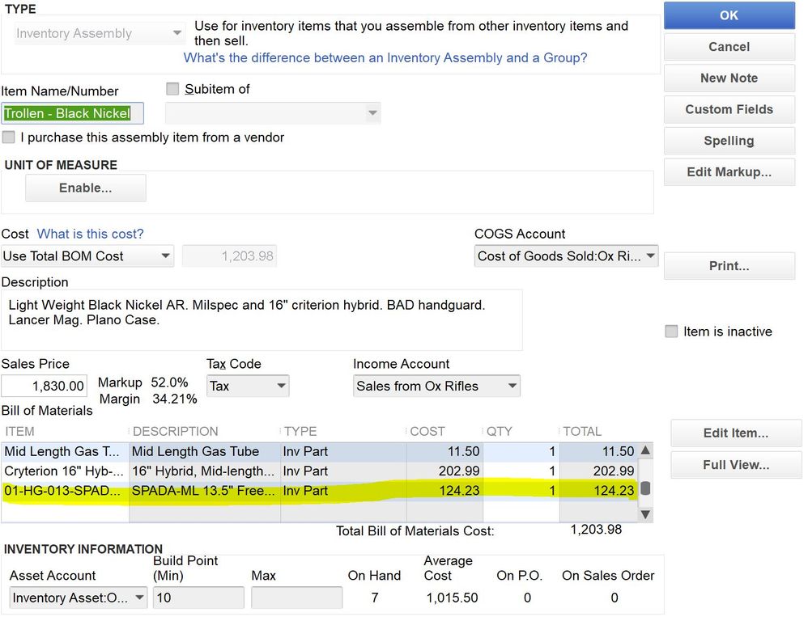808x621 pixels.
Task: Open Custom Fields
Action: coord(729,109)
